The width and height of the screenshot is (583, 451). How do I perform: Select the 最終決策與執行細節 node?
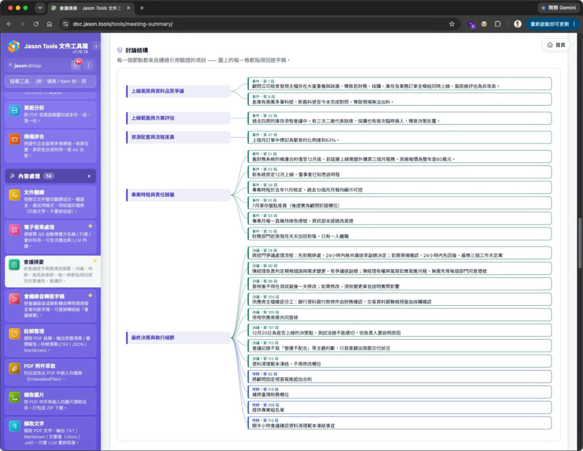[178, 338]
